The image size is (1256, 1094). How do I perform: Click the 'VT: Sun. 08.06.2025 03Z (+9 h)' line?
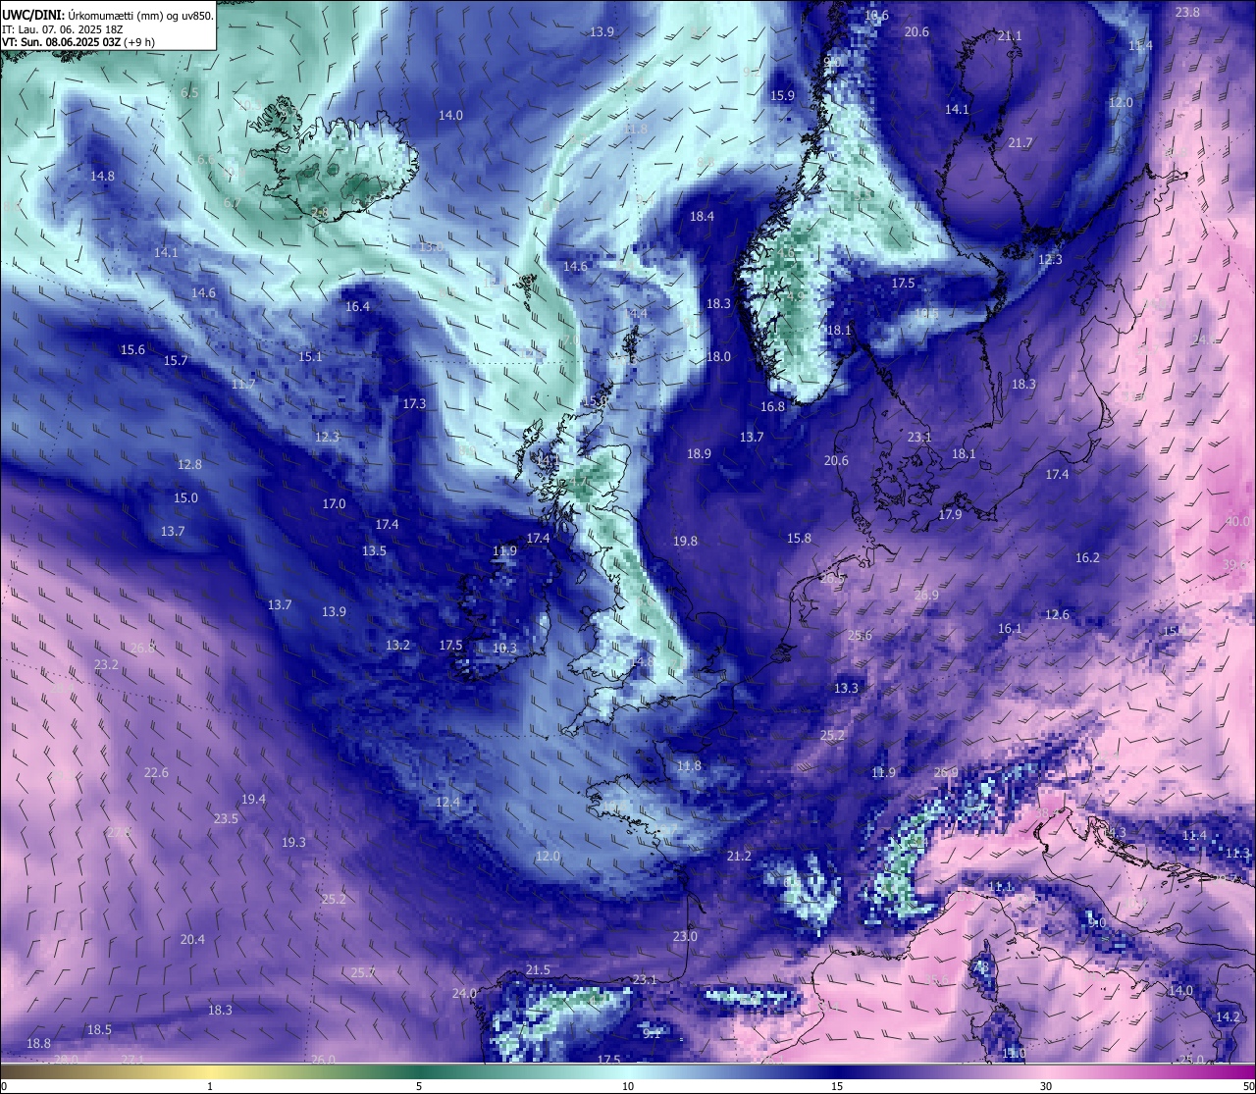78,42
